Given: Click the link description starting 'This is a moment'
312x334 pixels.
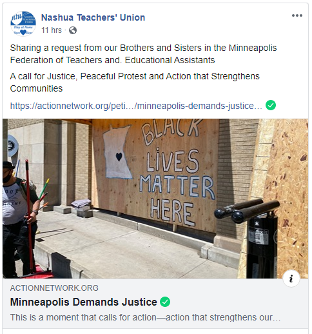Looking at the screenshot, I should 145,317.
